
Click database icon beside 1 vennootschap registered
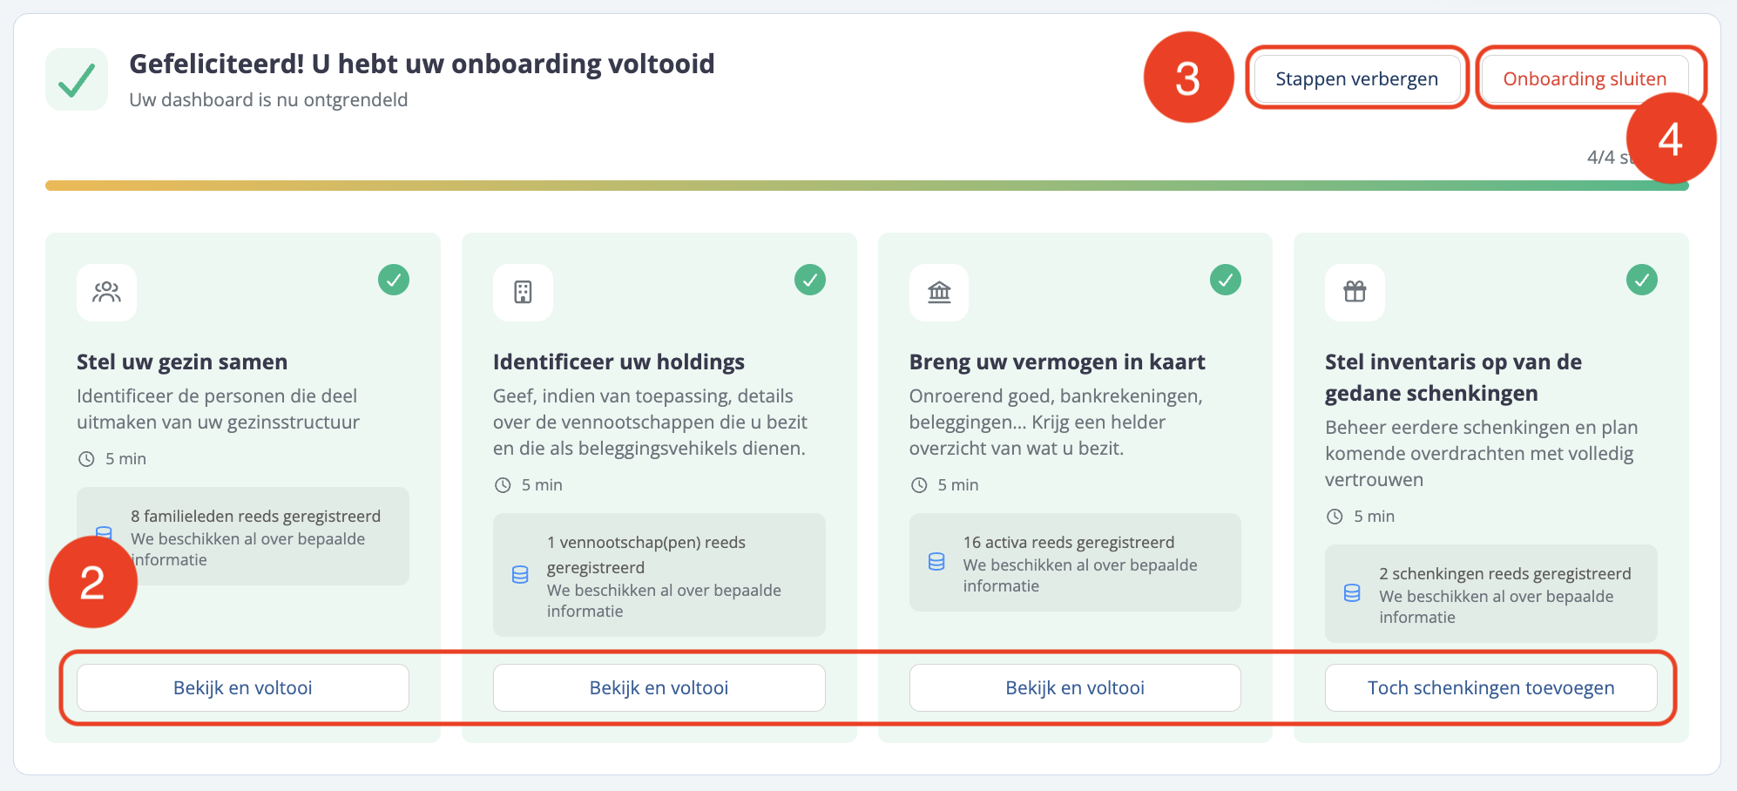[x=520, y=575]
